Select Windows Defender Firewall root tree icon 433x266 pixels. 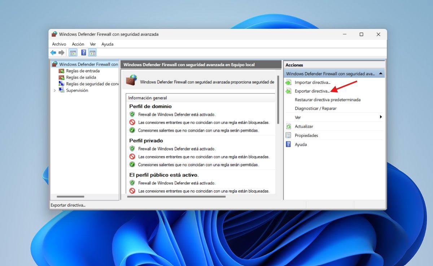[x=55, y=64]
